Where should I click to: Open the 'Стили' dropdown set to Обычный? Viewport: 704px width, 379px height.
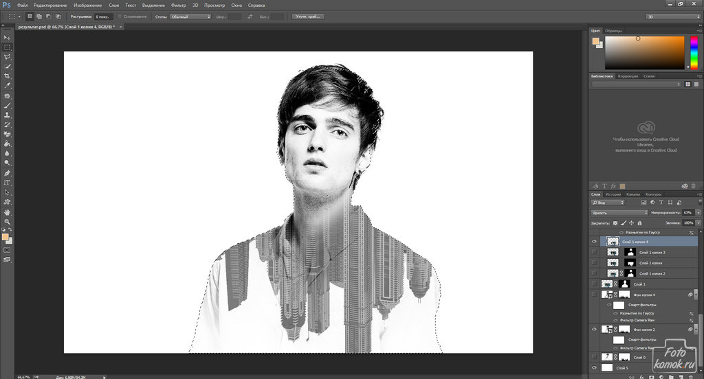192,16
